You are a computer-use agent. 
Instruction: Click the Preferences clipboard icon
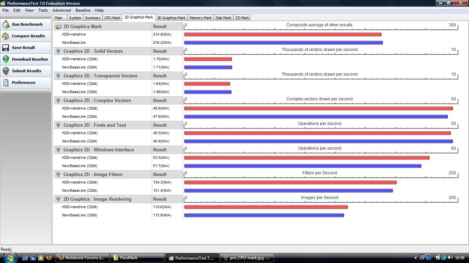6,83
